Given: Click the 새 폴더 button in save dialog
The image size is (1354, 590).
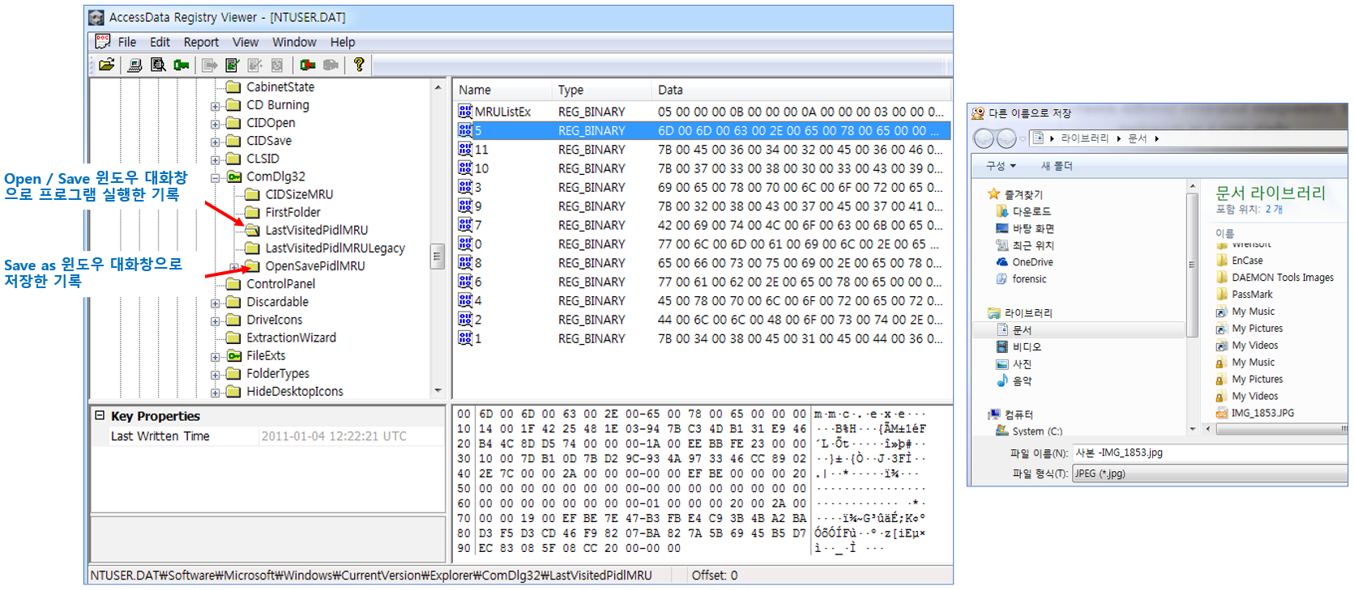Looking at the screenshot, I should (x=1057, y=166).
